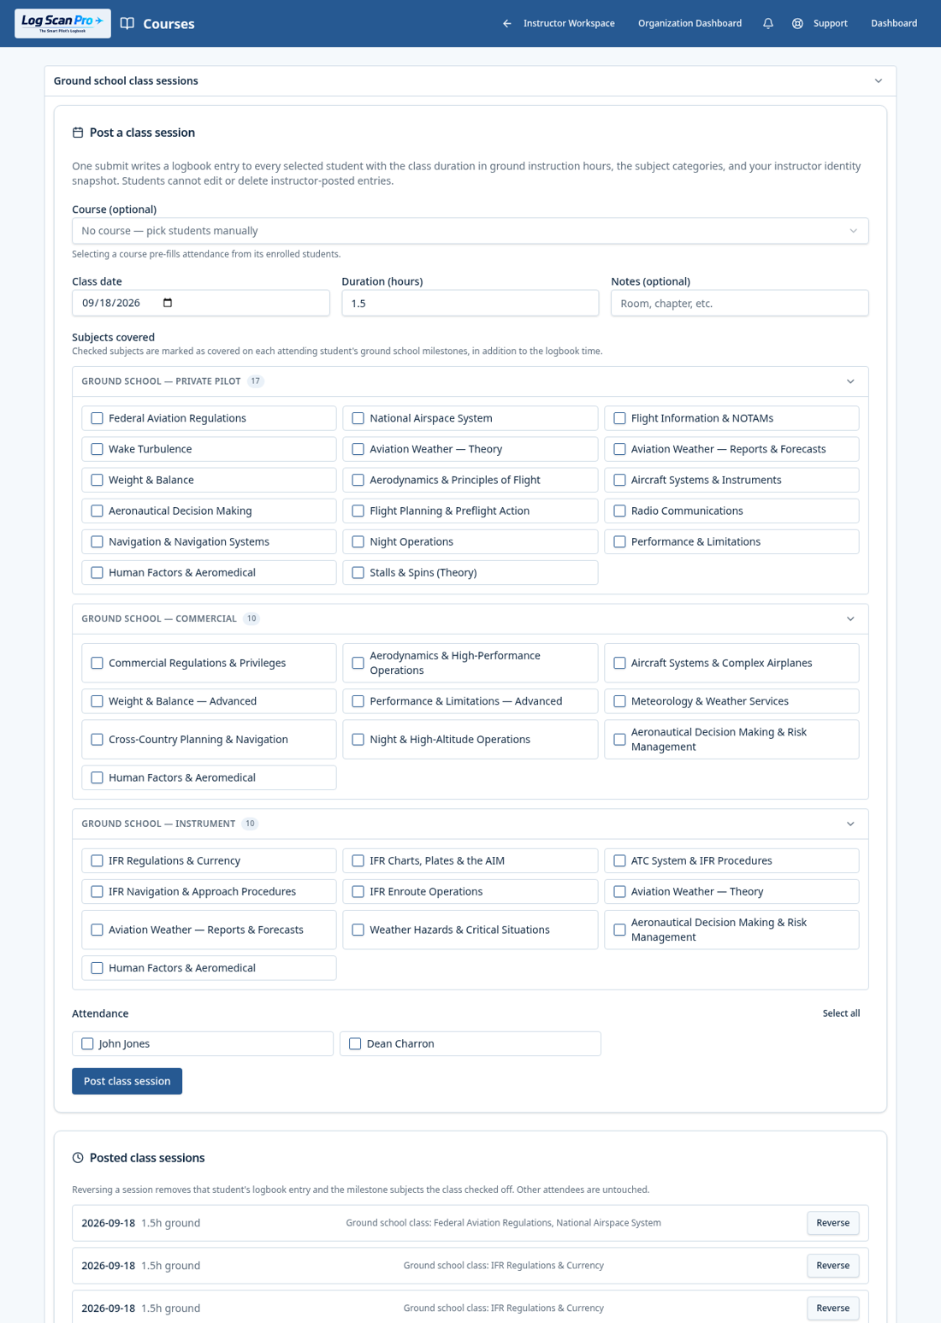Click the Duration (hours) field
The height and width of the screenshot is (1323, 941).
470,303
